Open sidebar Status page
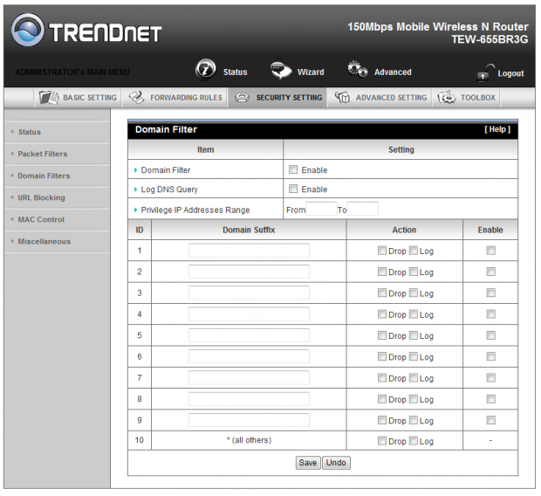 (30, 132)
